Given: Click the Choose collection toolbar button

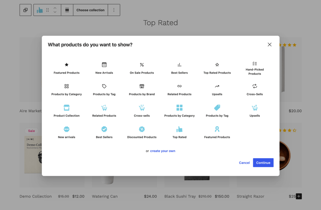Looking at the screenshot, I should [x=91, y=10].
